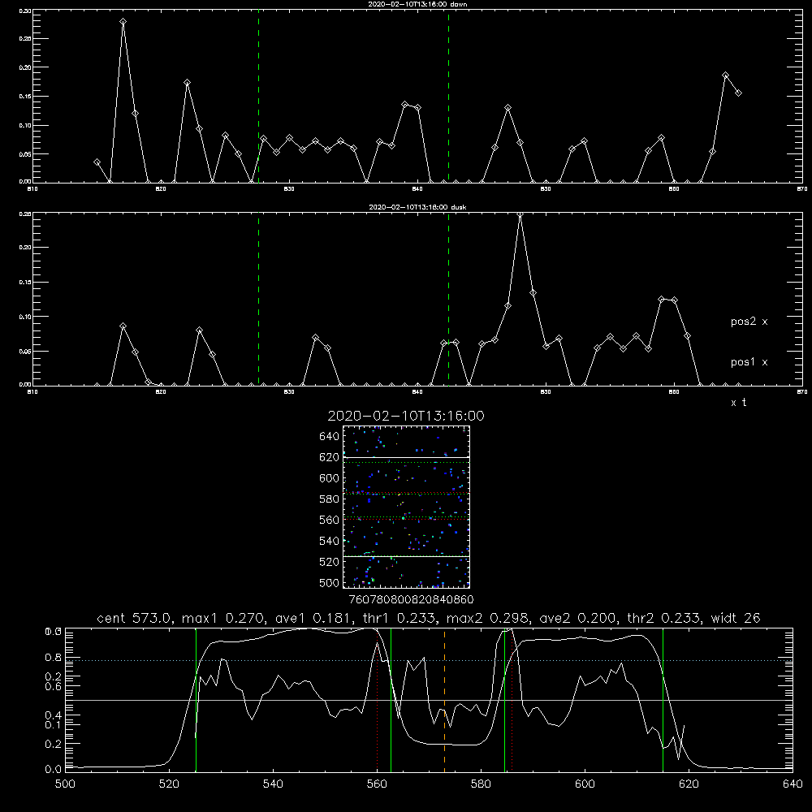This screenshot has width=812, height=812.
Task: Select the 'thr2 0.233' value in stats line
Action: tap(665, 618)
